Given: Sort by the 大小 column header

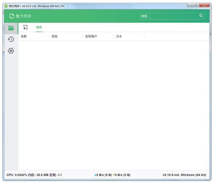Looking at the screenshot, I should pos(119,36).
